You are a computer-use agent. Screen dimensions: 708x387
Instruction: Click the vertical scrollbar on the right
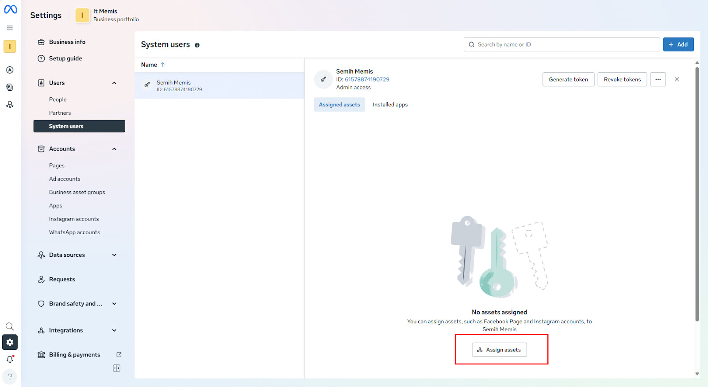click(697, 194)
